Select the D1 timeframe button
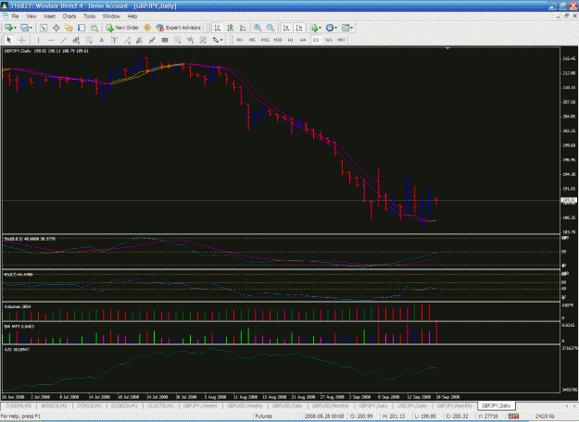The height and width of the screenshot is (422, 579). click(316, 40)
